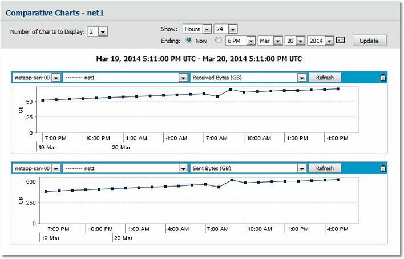This screenshot has width=404, height=259.
Task: Open the 2014 year dropdown
Action: click(321, 41)
